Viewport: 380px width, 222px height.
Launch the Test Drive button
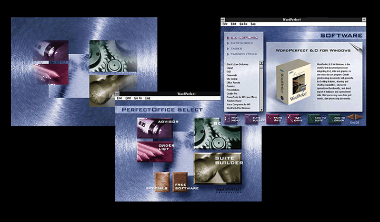click(x=295, y=119)
